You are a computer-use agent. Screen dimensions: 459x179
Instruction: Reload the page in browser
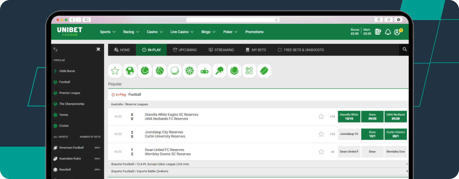tap(276, 20)
